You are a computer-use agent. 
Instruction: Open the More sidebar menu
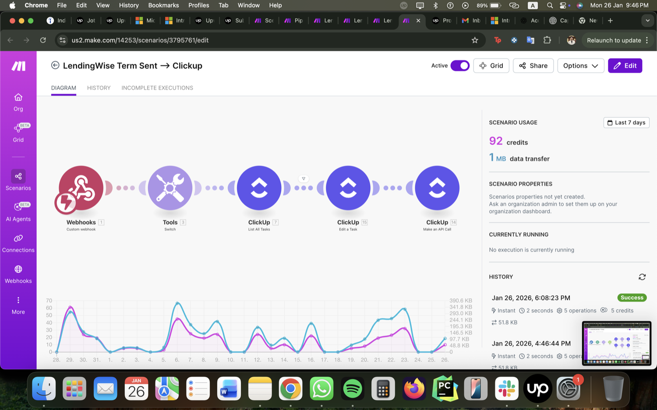(x=18, y=305)
